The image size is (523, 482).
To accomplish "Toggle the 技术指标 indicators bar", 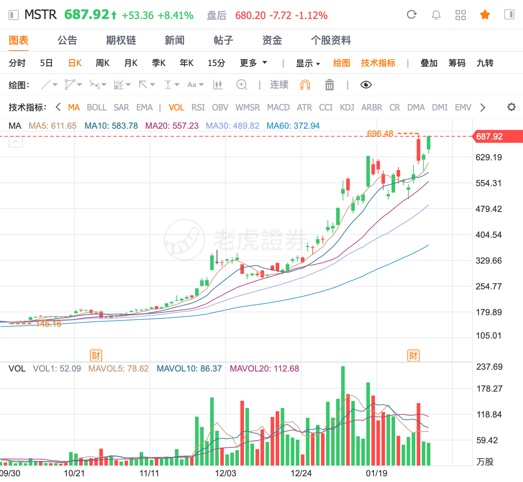I will click(x=378, y=63).
